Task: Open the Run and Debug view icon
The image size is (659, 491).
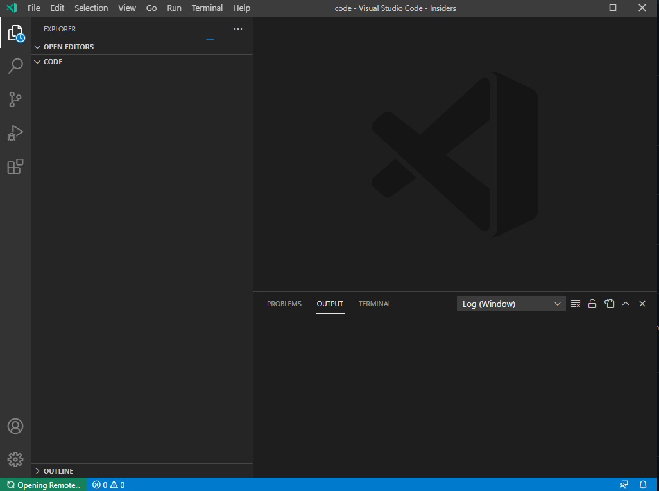Action: (x=15, y=133)
